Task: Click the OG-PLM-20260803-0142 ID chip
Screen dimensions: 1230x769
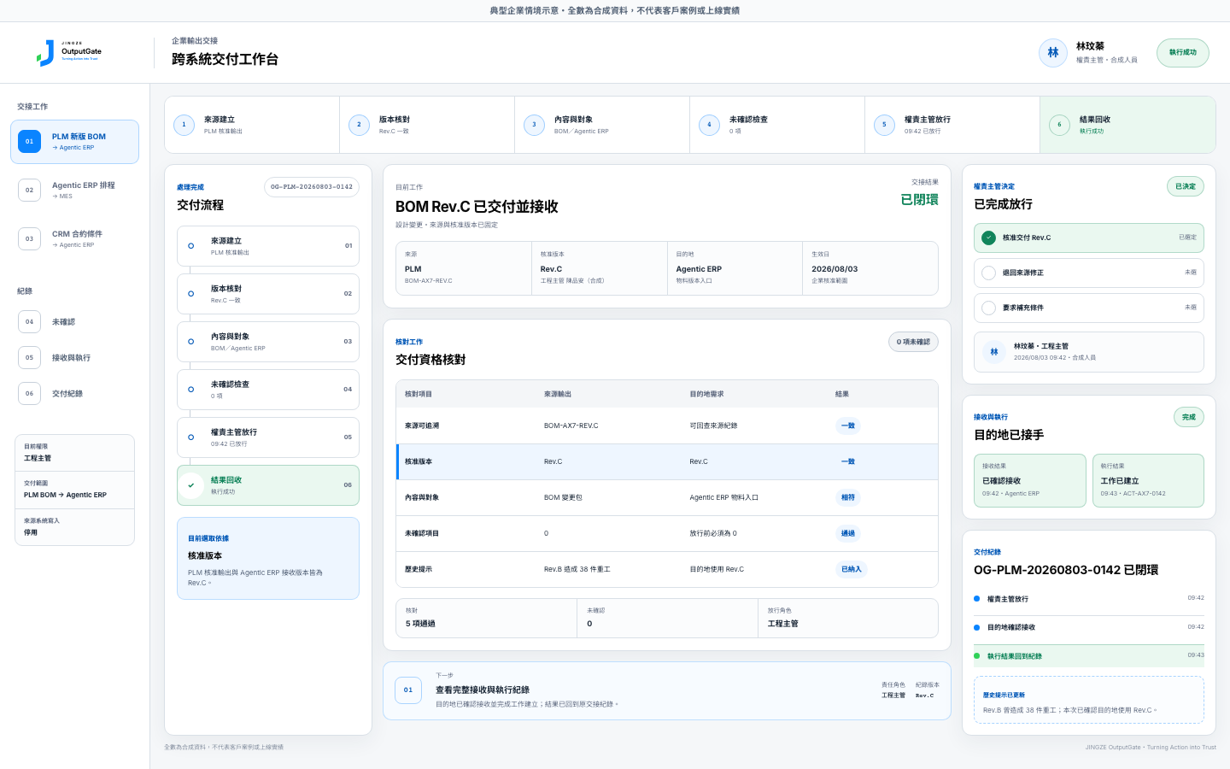Action: tap(312, 187)
